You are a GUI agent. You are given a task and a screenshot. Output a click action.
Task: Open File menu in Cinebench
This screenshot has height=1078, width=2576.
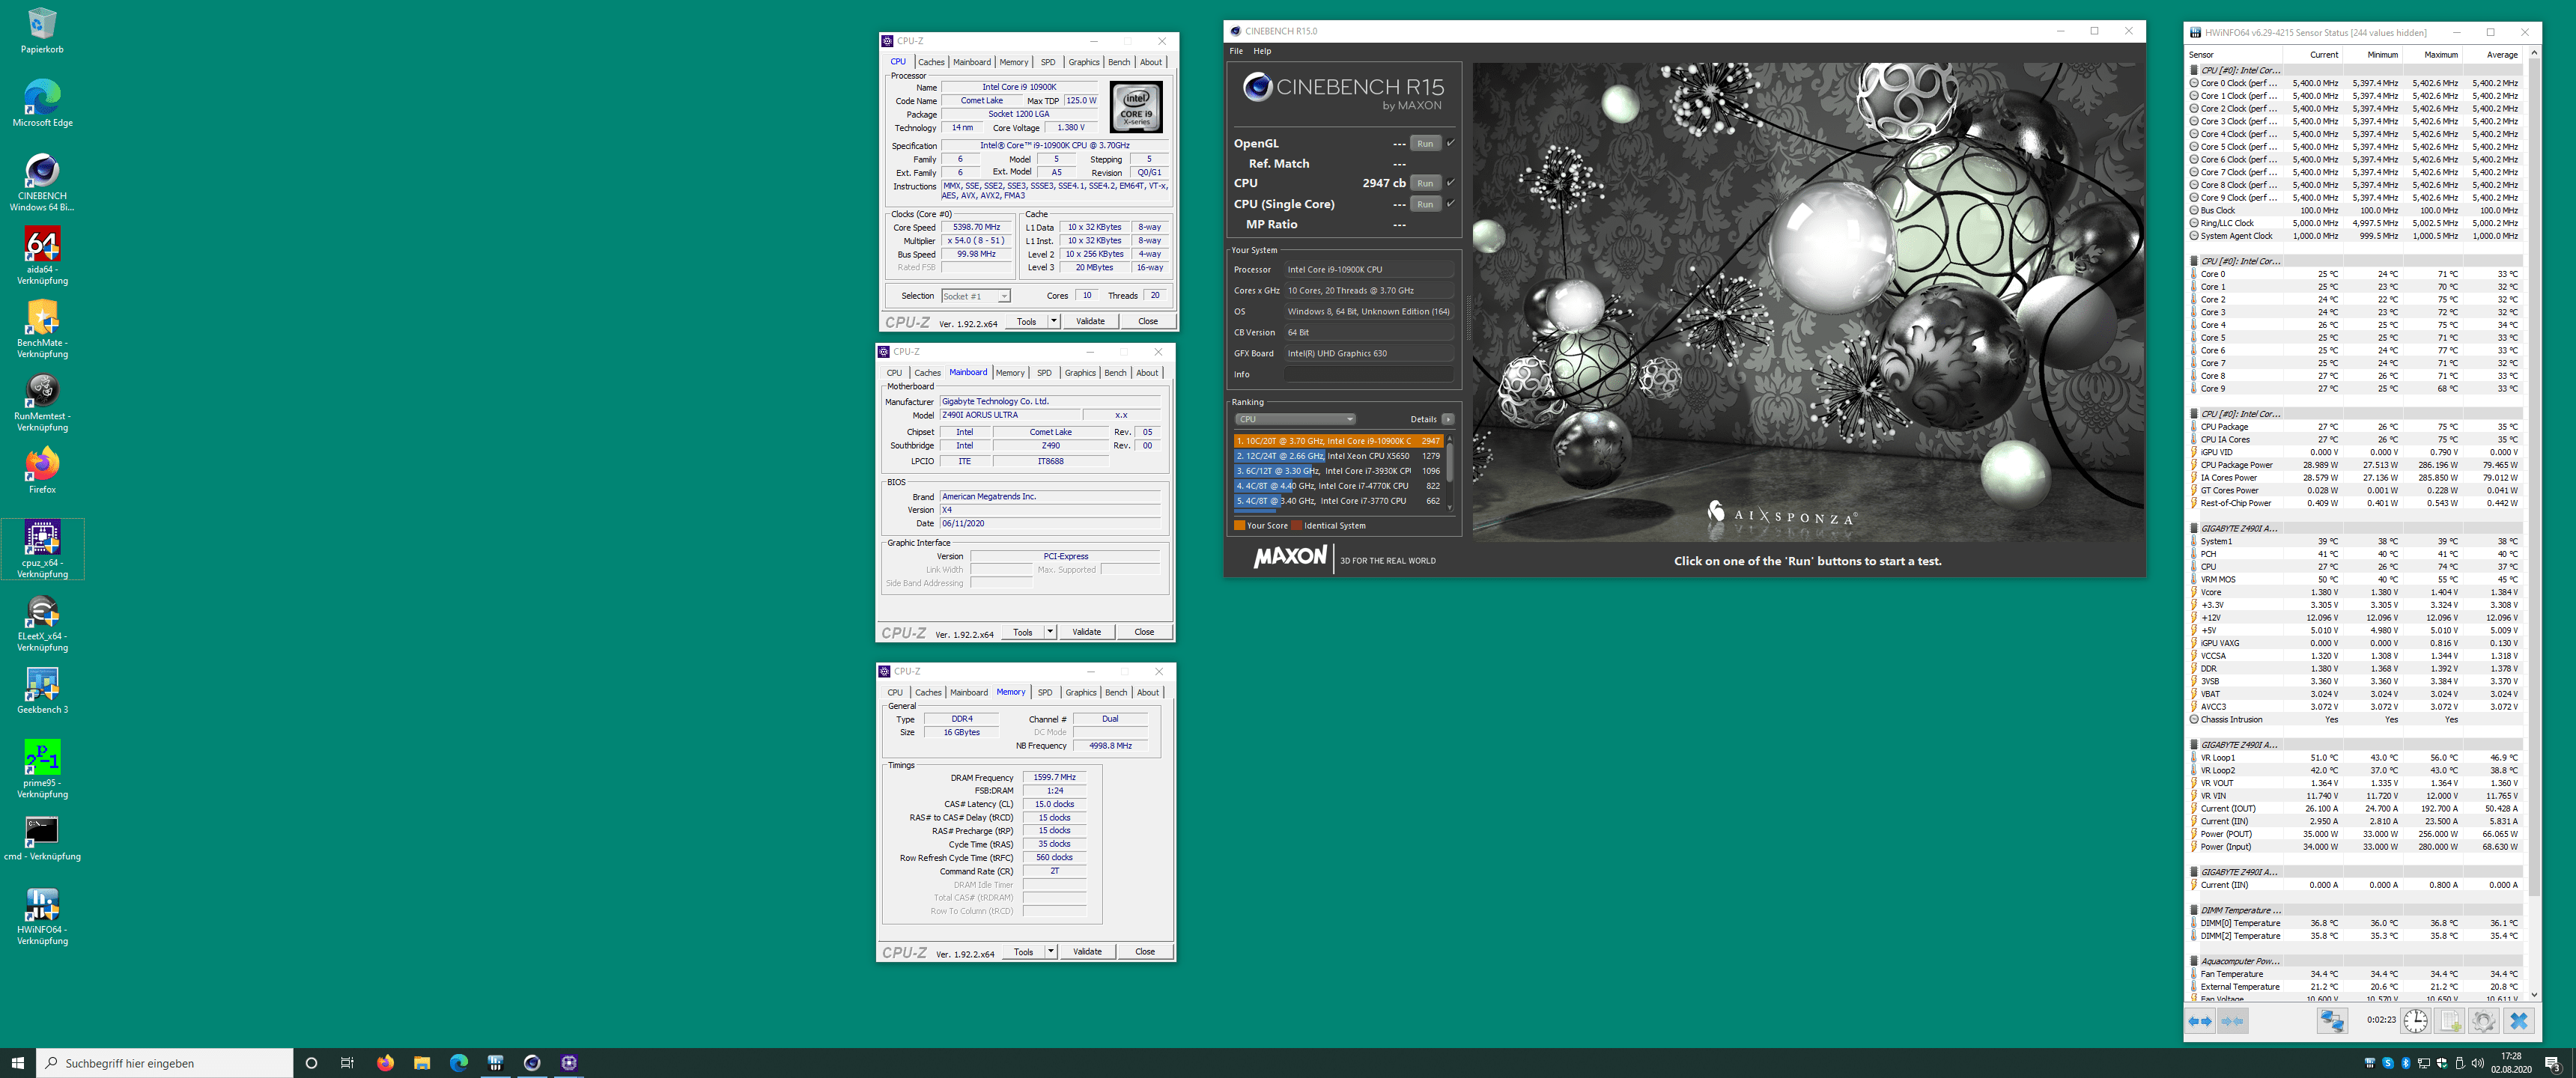click(x=1236, y=51)
